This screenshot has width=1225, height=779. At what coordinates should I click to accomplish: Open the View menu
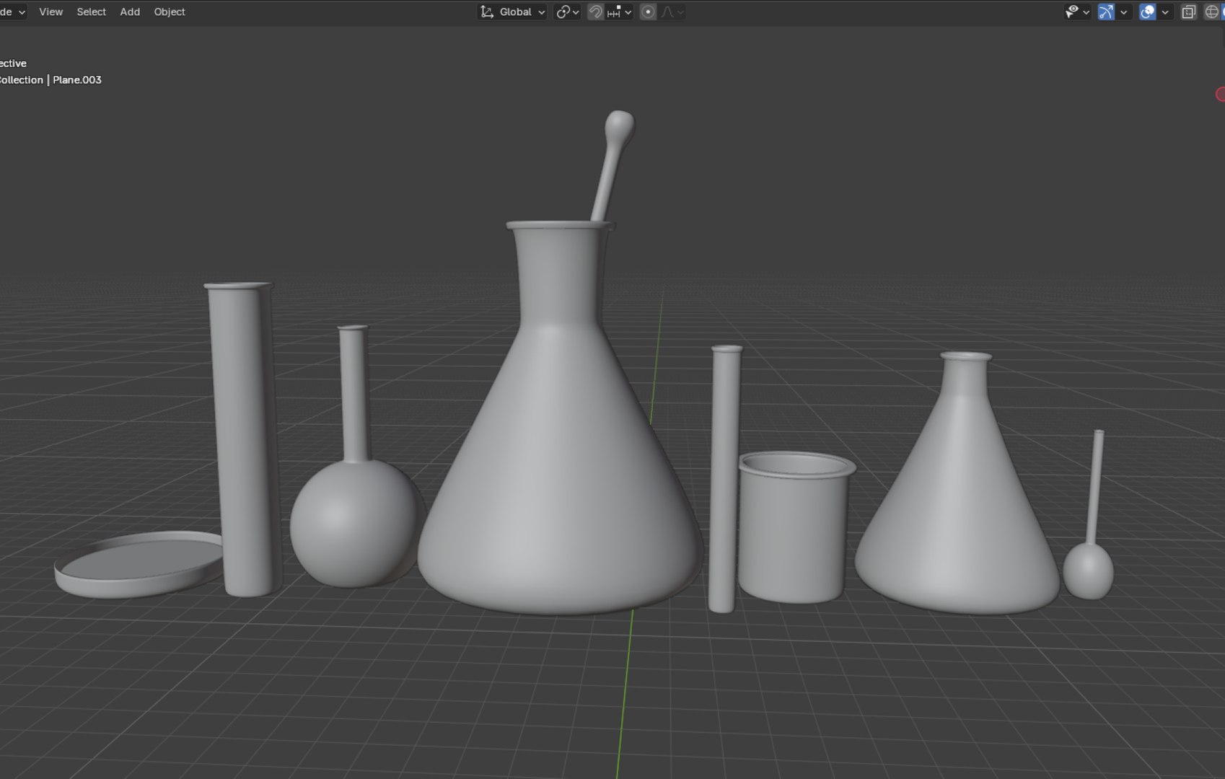tap(51, 12)
